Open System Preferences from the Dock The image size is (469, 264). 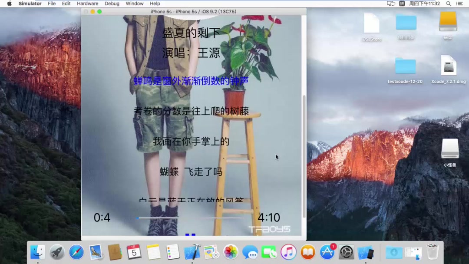click(x=346, y=252)
